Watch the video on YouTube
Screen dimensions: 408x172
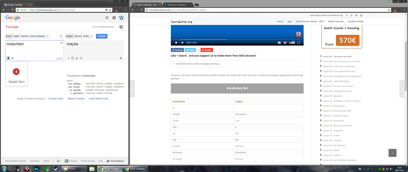point(292,43)
